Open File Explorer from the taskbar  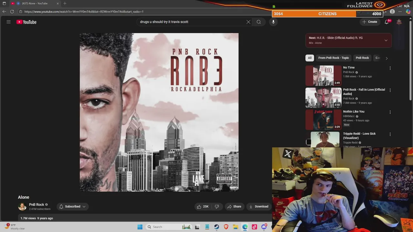point(236,227)
